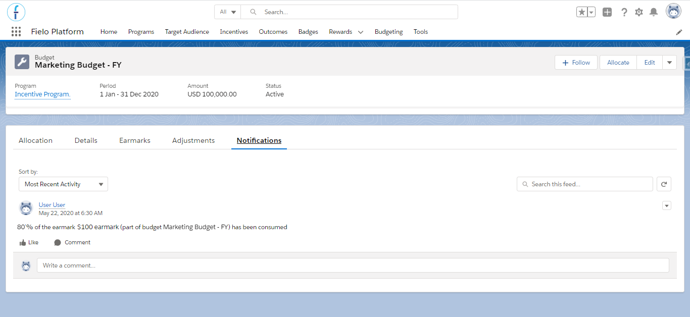Click the Search this feed field
The image size is (690, 317).
(x=585, y=184)
